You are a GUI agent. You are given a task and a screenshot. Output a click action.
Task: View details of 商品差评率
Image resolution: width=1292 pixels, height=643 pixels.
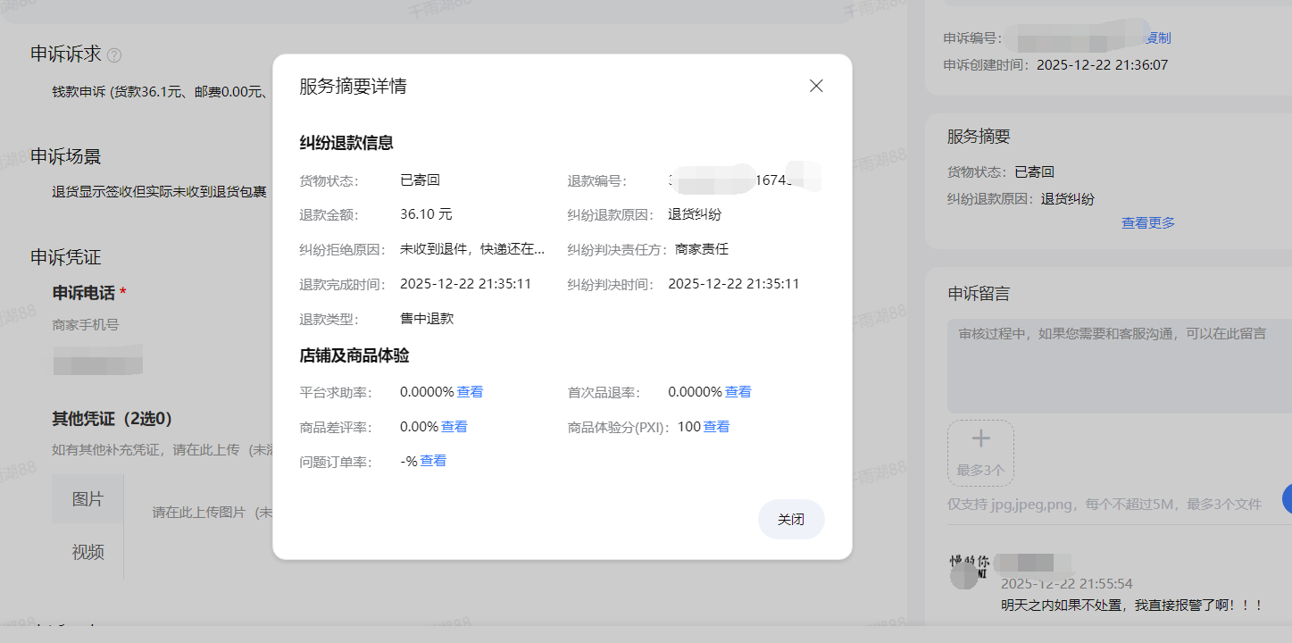click(454, 427)
